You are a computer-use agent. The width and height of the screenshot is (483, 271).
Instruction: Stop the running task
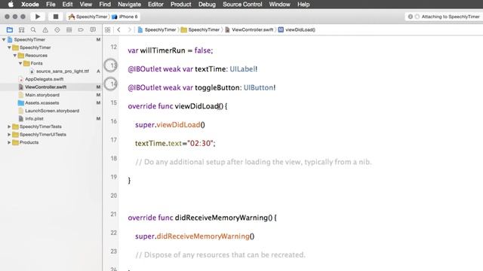pyautogui.click(x=56, y=17)
